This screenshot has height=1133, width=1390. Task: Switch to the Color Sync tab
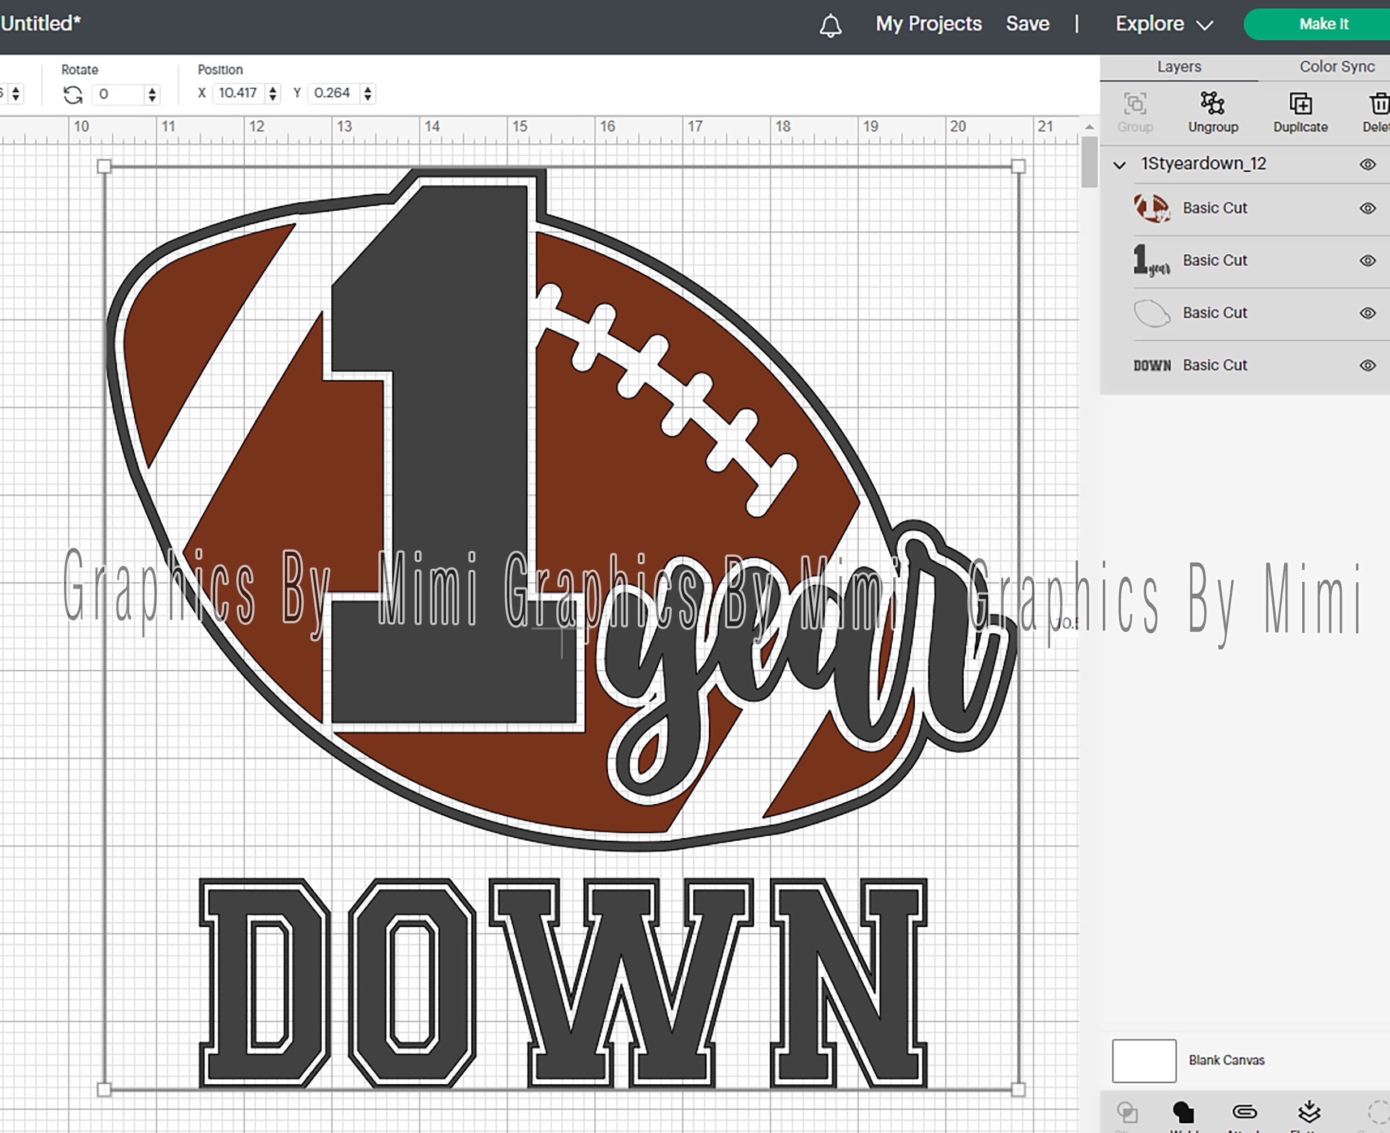click(1337, 67)
